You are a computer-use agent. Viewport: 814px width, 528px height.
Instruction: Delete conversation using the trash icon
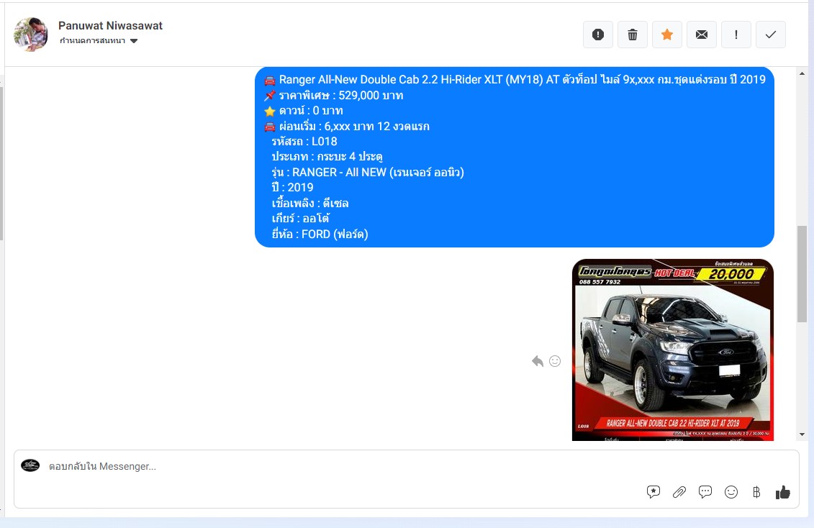coord(633,35)
